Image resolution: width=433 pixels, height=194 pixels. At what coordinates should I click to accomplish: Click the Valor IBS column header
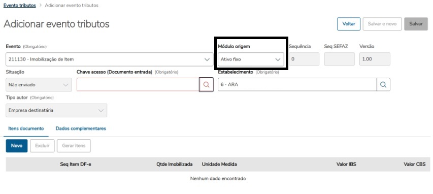pyautogui.click(x=346, y=164)
